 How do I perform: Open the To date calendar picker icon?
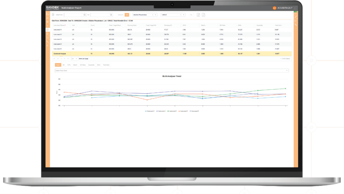point(111,15)
